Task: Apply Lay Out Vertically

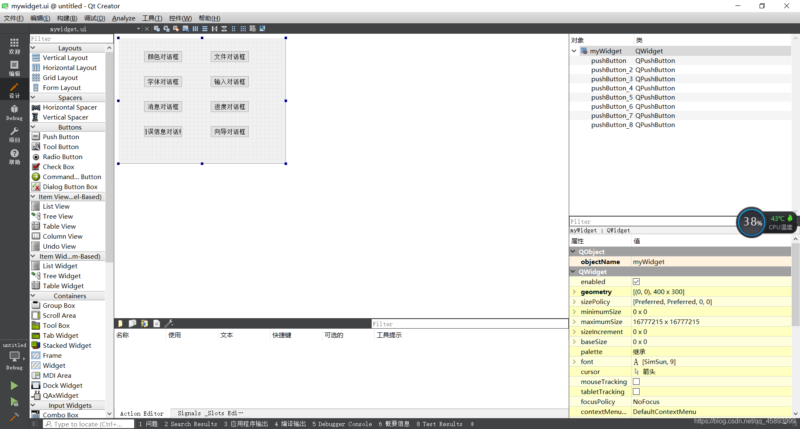Action: 205,29
